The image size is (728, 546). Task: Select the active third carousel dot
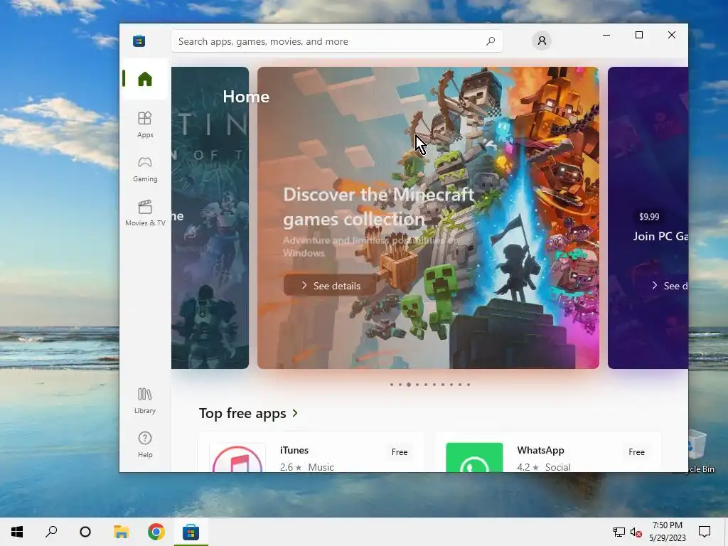(409, 385)
